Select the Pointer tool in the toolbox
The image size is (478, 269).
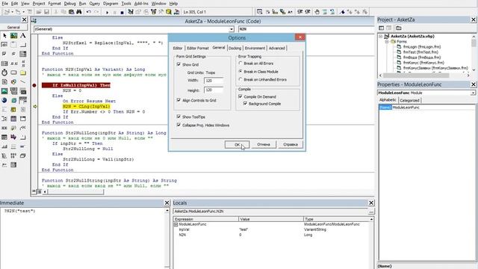click(4, 36)
